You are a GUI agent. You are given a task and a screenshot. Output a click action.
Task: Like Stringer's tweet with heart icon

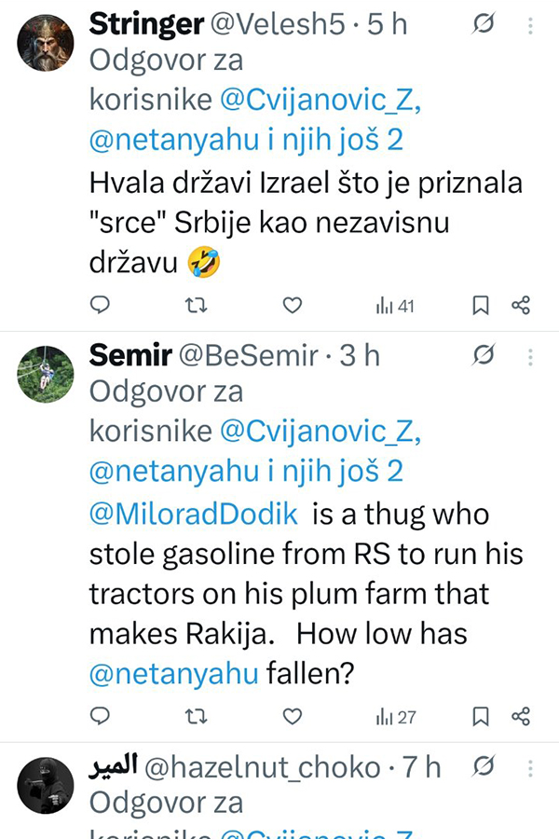point(293,305)
